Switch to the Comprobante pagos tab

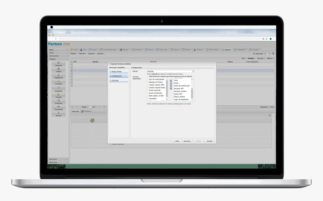[109, 50]
